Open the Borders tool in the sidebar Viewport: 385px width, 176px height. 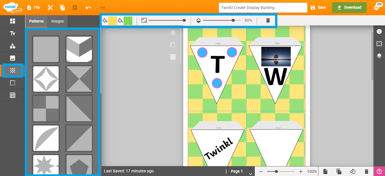(12, 83)
